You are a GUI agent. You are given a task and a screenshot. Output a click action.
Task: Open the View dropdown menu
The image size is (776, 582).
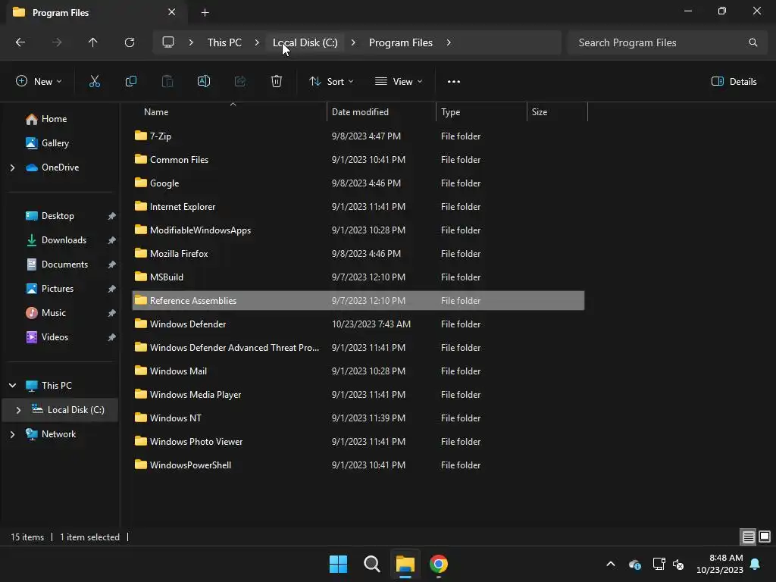tap(399, 82)
